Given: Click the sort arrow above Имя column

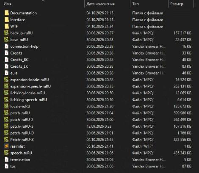Looking at the screenshot, I should [43, 1].
